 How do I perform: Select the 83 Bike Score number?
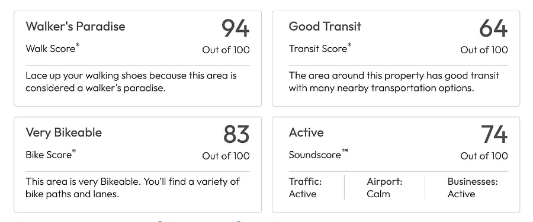[236, 134]
